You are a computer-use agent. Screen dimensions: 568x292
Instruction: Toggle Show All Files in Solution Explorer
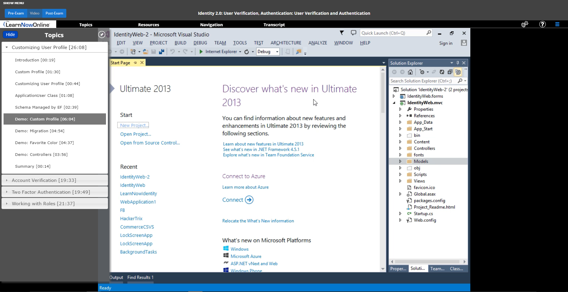click(x=458, y=72)
